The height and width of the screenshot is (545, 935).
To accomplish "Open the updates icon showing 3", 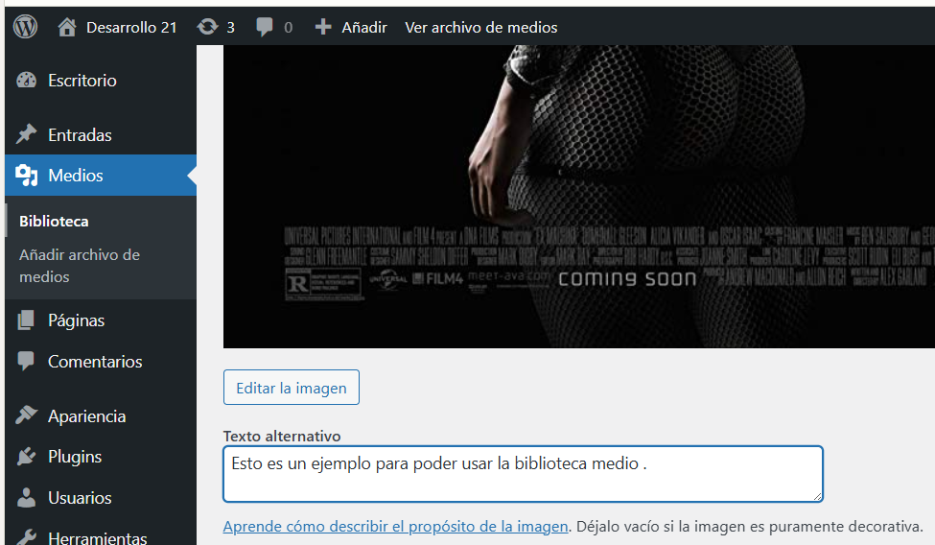I will 207,27.
